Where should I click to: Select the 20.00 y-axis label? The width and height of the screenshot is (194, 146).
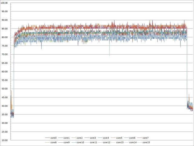(5, 140)
